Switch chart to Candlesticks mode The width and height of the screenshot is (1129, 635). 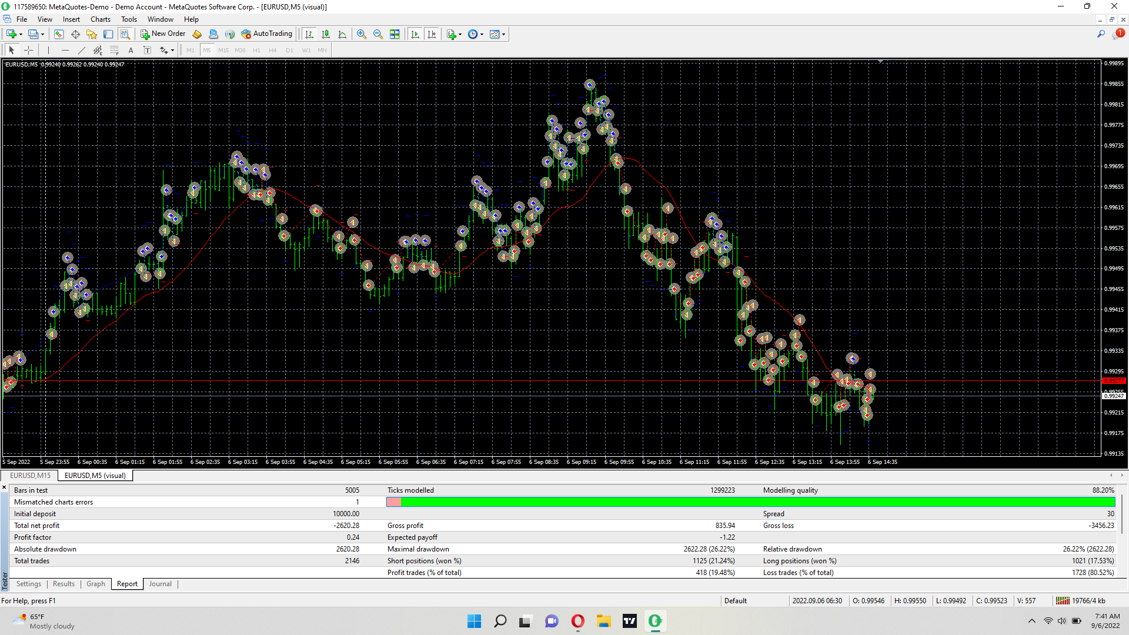coord(326,34)
